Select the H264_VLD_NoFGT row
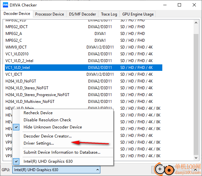The width and height of the screenshot is (202, 176). point(84,81)
